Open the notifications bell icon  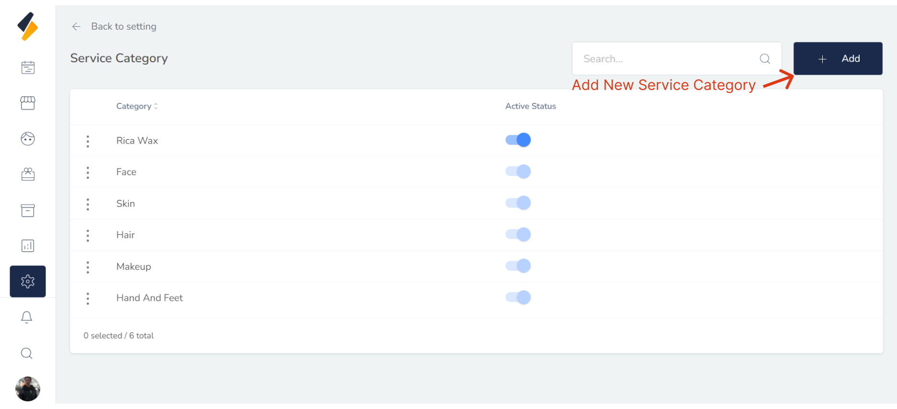click(27, 317)
